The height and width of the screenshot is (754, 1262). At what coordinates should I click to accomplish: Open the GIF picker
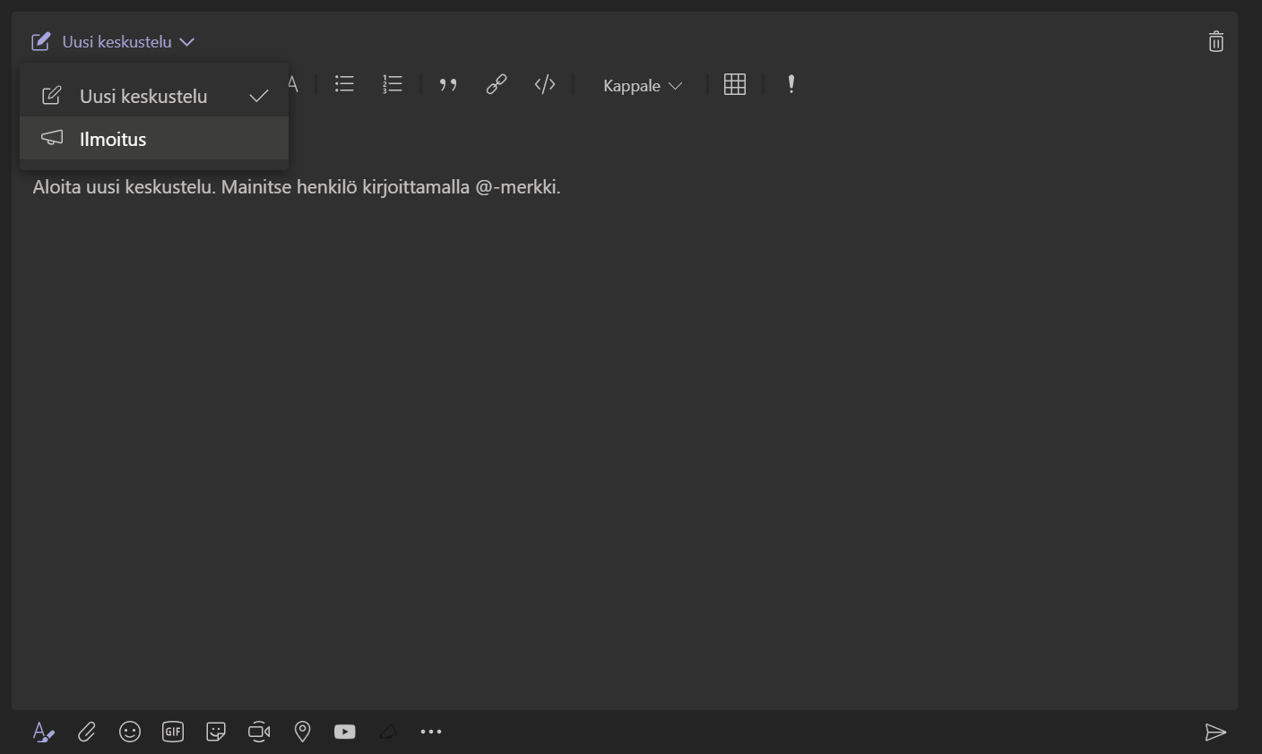[173, 733]
